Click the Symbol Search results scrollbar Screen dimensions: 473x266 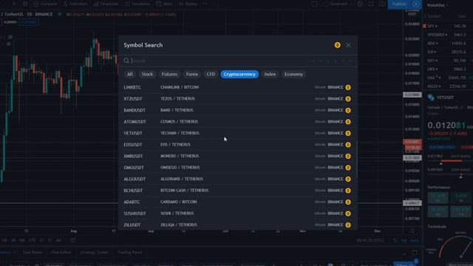tap(357, 160)
